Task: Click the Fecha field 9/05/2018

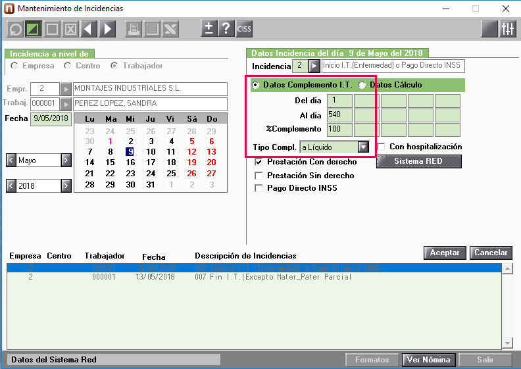Action: click(51, 119)
